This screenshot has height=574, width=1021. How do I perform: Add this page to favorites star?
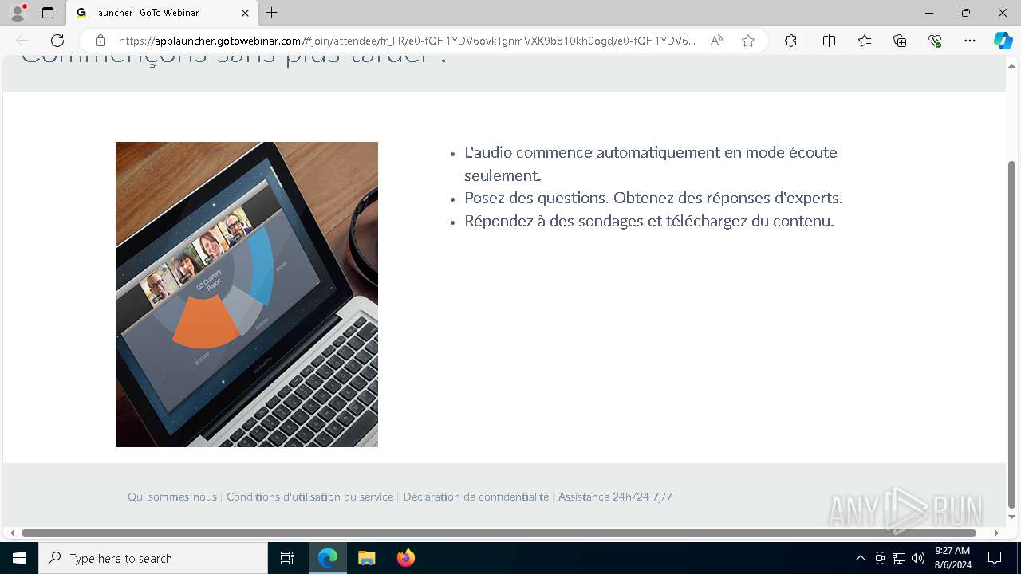[x=748, y=41]
